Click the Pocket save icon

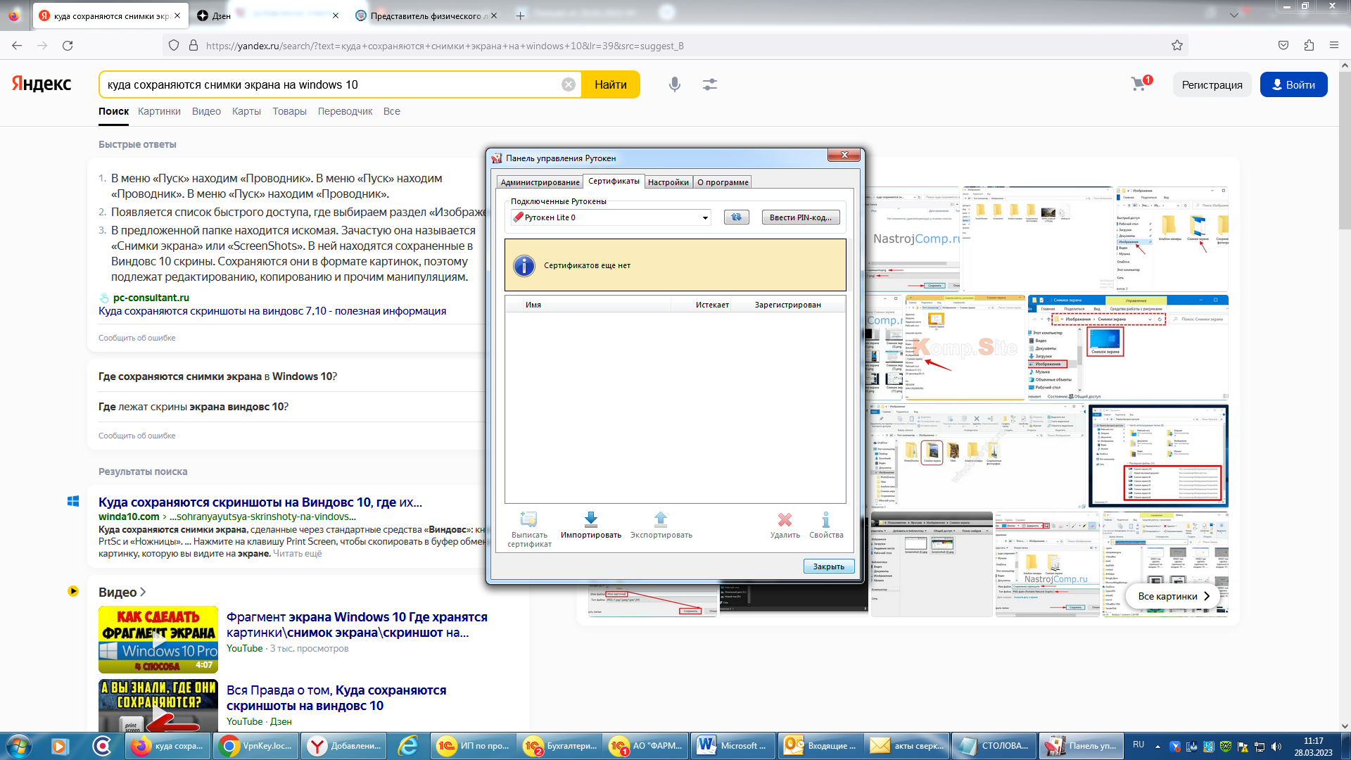(1283, 46)
